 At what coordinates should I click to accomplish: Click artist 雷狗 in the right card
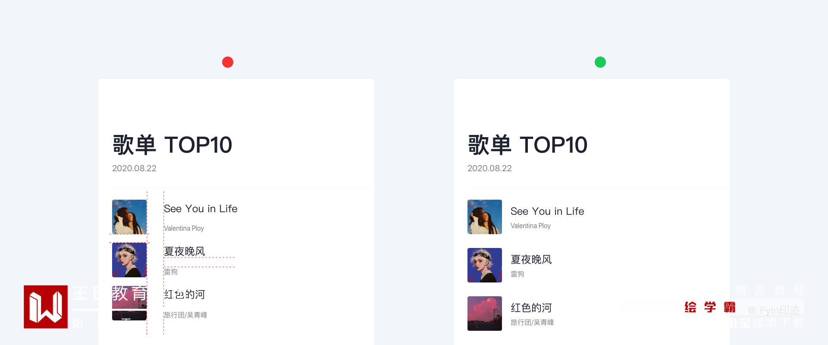click(x=517, y=274)
